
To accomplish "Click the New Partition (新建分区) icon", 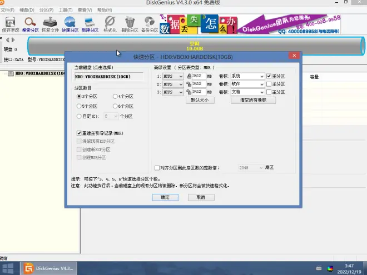I will tap(90, 24).
